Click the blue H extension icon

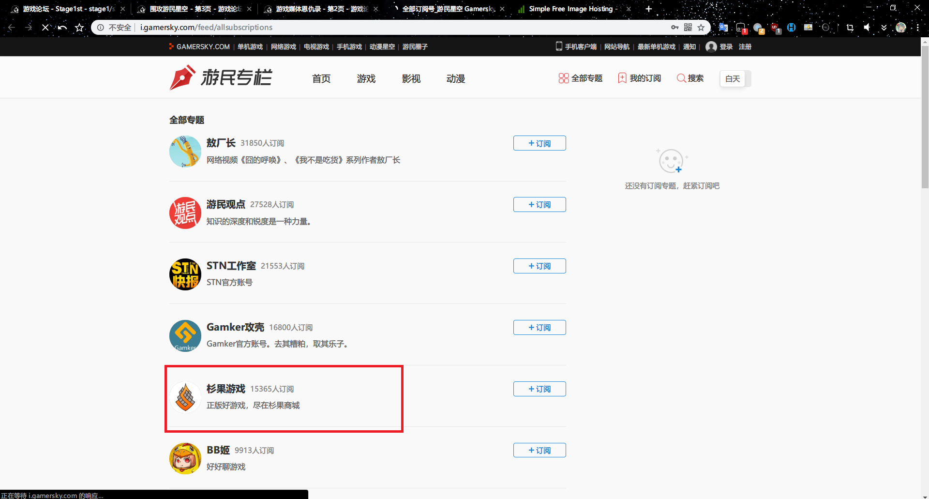point(792,28)
